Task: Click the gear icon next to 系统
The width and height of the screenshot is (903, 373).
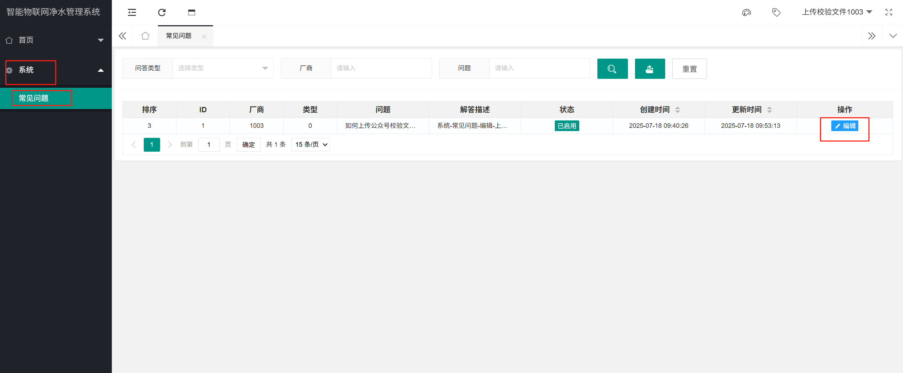Action: [10, 70]
